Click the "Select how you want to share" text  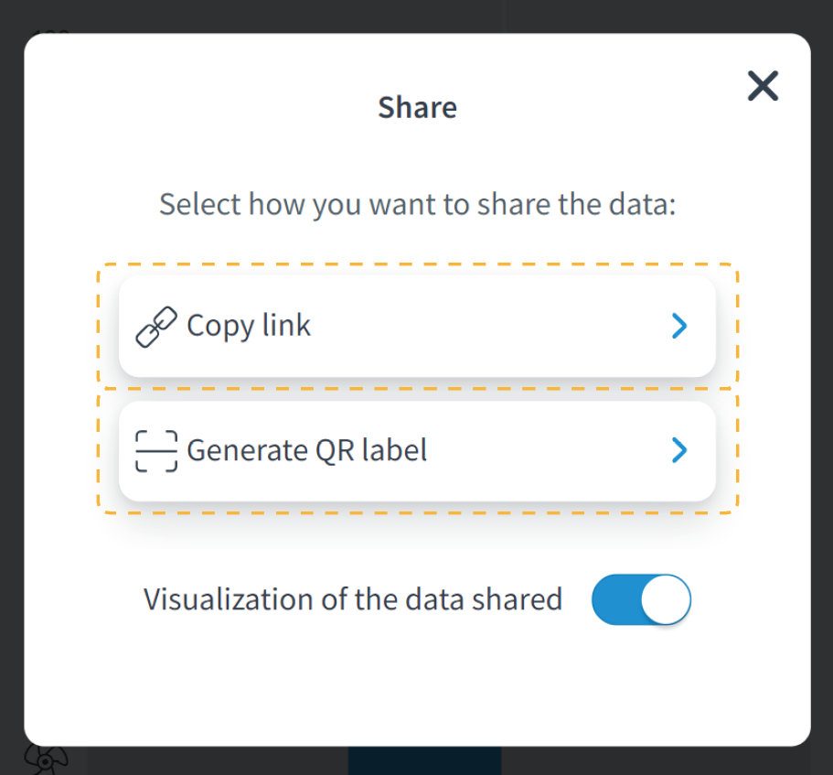(x=417, y=203)
